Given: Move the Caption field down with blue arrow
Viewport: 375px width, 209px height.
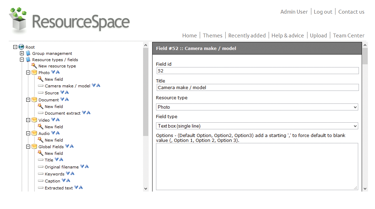Looking at the screenshot, I should tap(63, 181).
